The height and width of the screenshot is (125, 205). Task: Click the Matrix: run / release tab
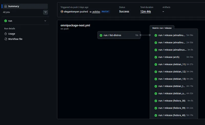[x=162, y=28]
